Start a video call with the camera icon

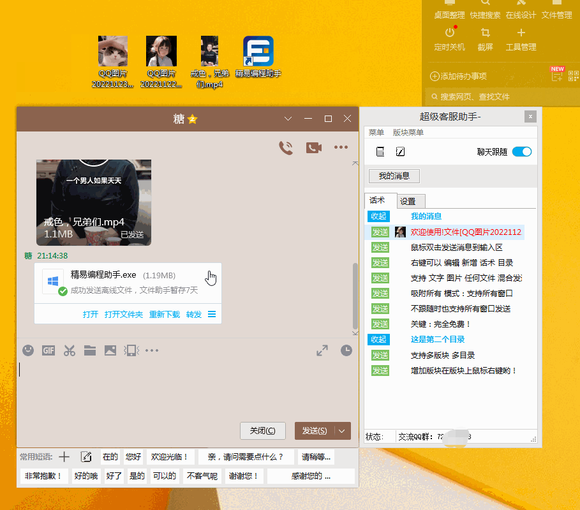click(313, 147)
